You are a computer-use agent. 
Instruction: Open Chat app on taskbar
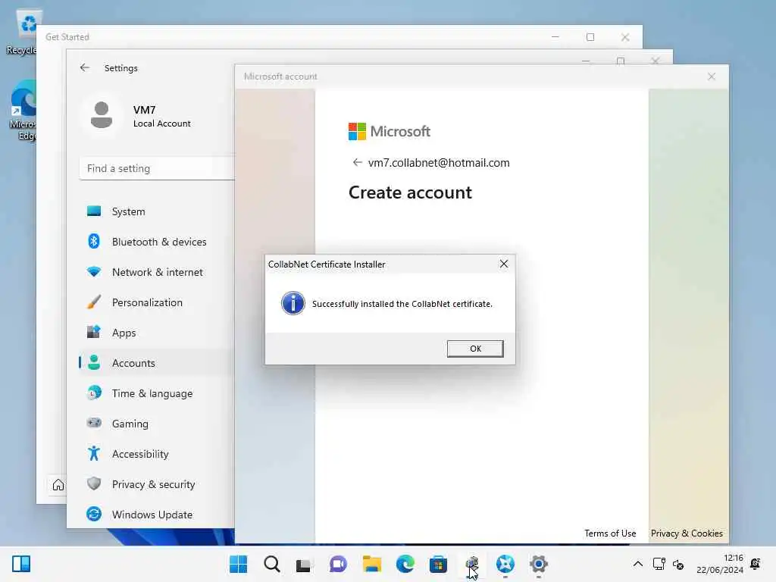point(338,564)
